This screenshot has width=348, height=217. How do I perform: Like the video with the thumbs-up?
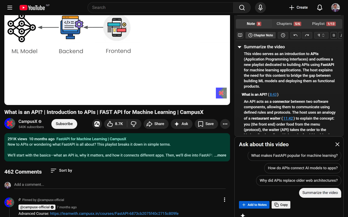click(x=110, y=124)
